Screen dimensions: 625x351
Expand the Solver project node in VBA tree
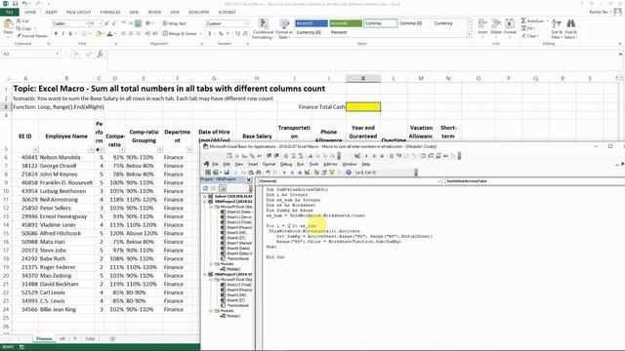click(x=205, y=196)
